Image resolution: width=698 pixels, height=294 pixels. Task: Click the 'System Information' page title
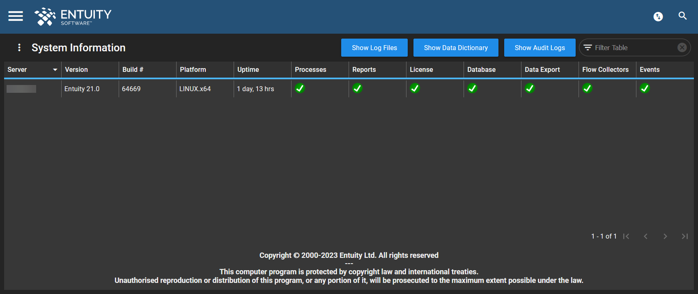(78, 48)
